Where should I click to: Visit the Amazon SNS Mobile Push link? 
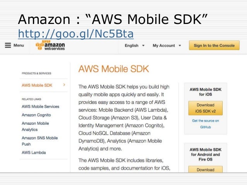40,141
